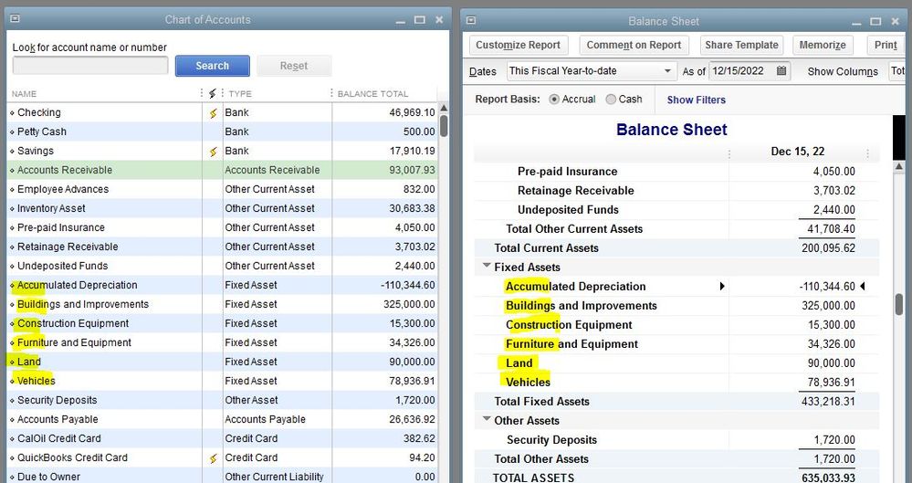Open the Chart of Accounts window menu icon
This screenshot has width=912, height=483.
pos(16,18)
